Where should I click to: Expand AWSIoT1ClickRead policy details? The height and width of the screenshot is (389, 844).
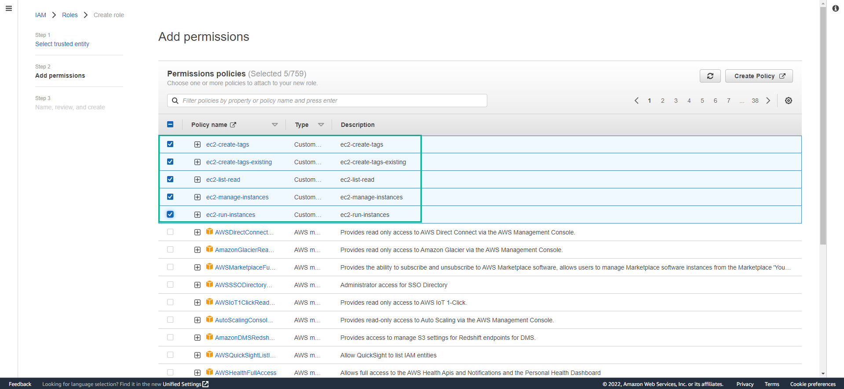pyautogui.click(x=197, y=303)
